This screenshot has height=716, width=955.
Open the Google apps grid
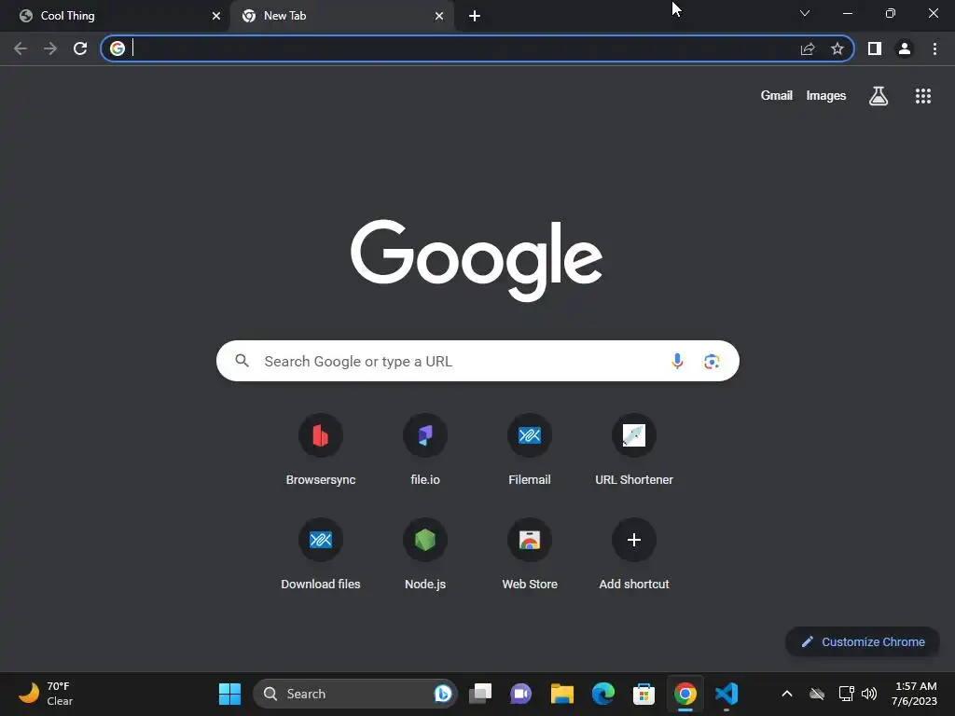pyautogui.click(x=923, y=96)
